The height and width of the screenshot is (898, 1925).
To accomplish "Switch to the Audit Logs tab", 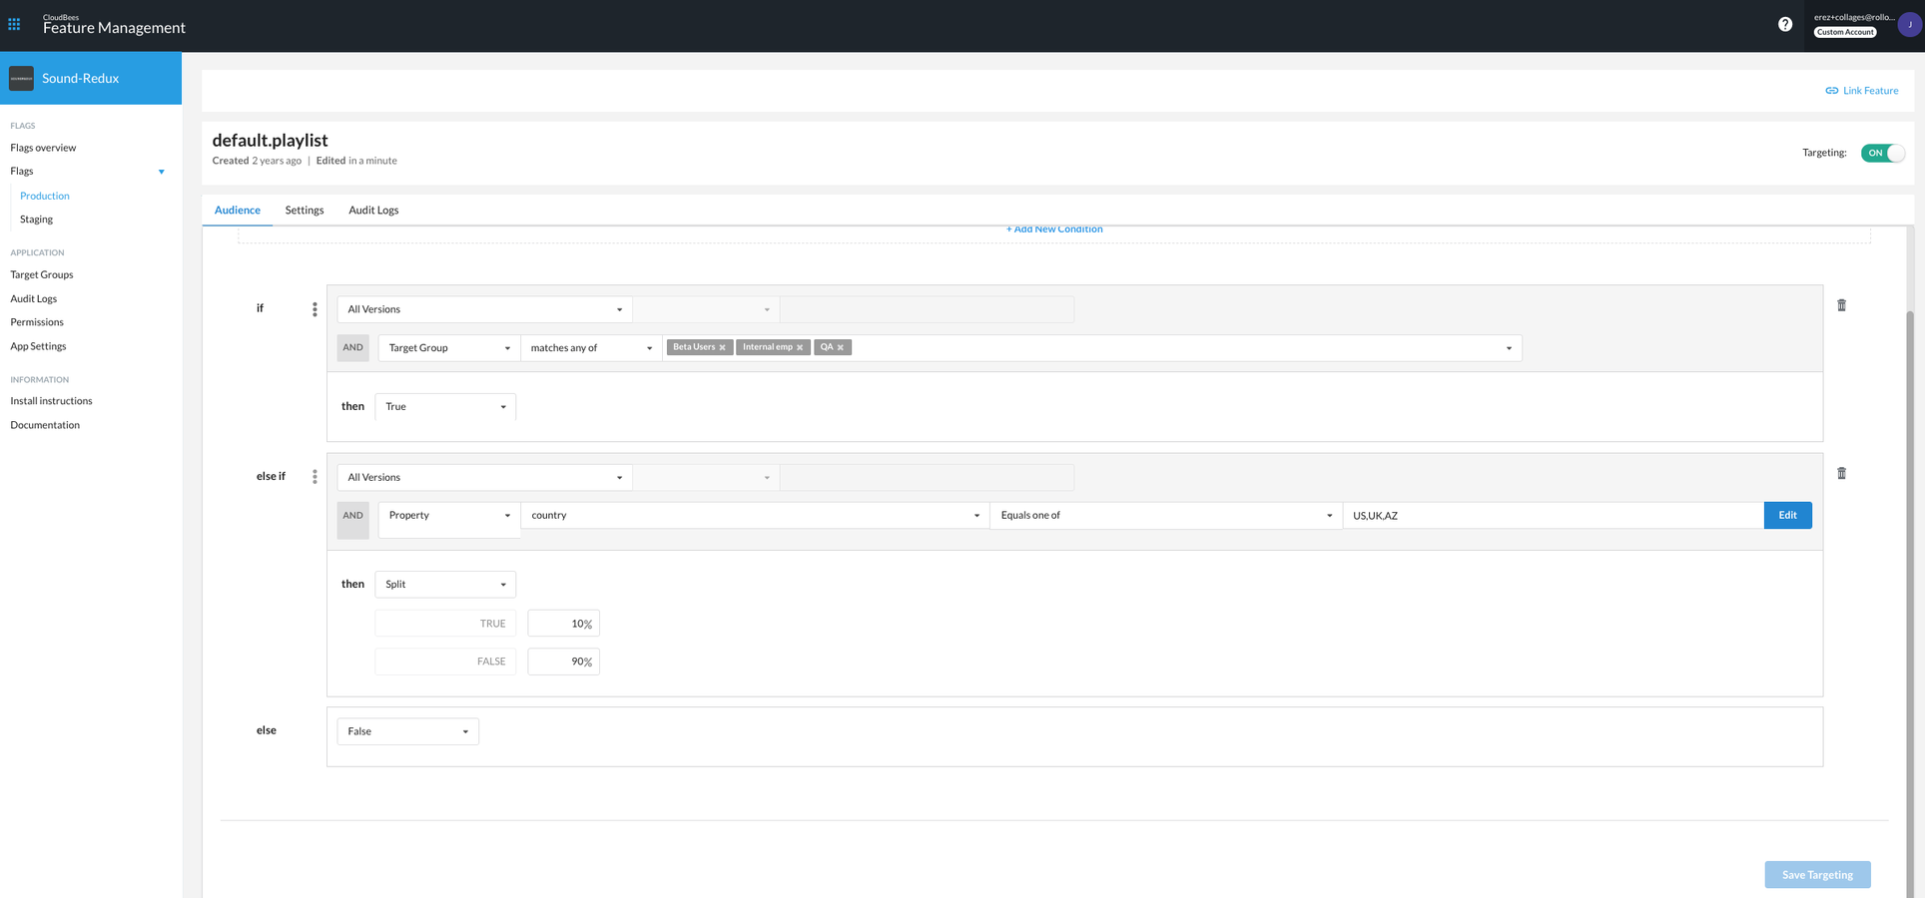I will click(x=373, y=211).
